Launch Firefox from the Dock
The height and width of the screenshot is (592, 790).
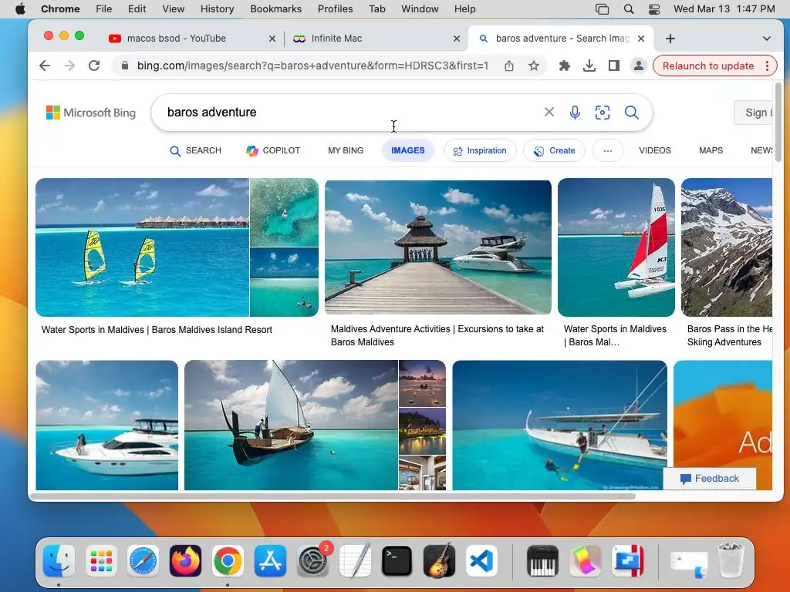pyautogui.click(x=185, y=560)
